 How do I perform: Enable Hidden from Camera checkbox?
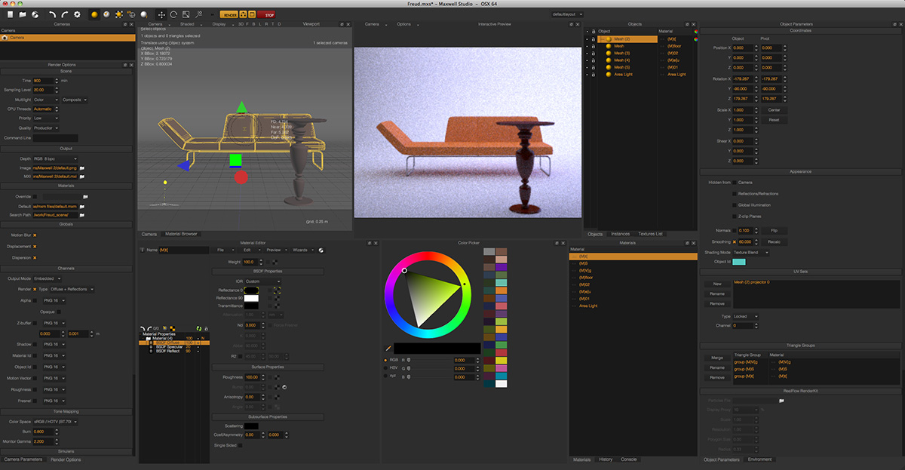click(x=735, y=183)
